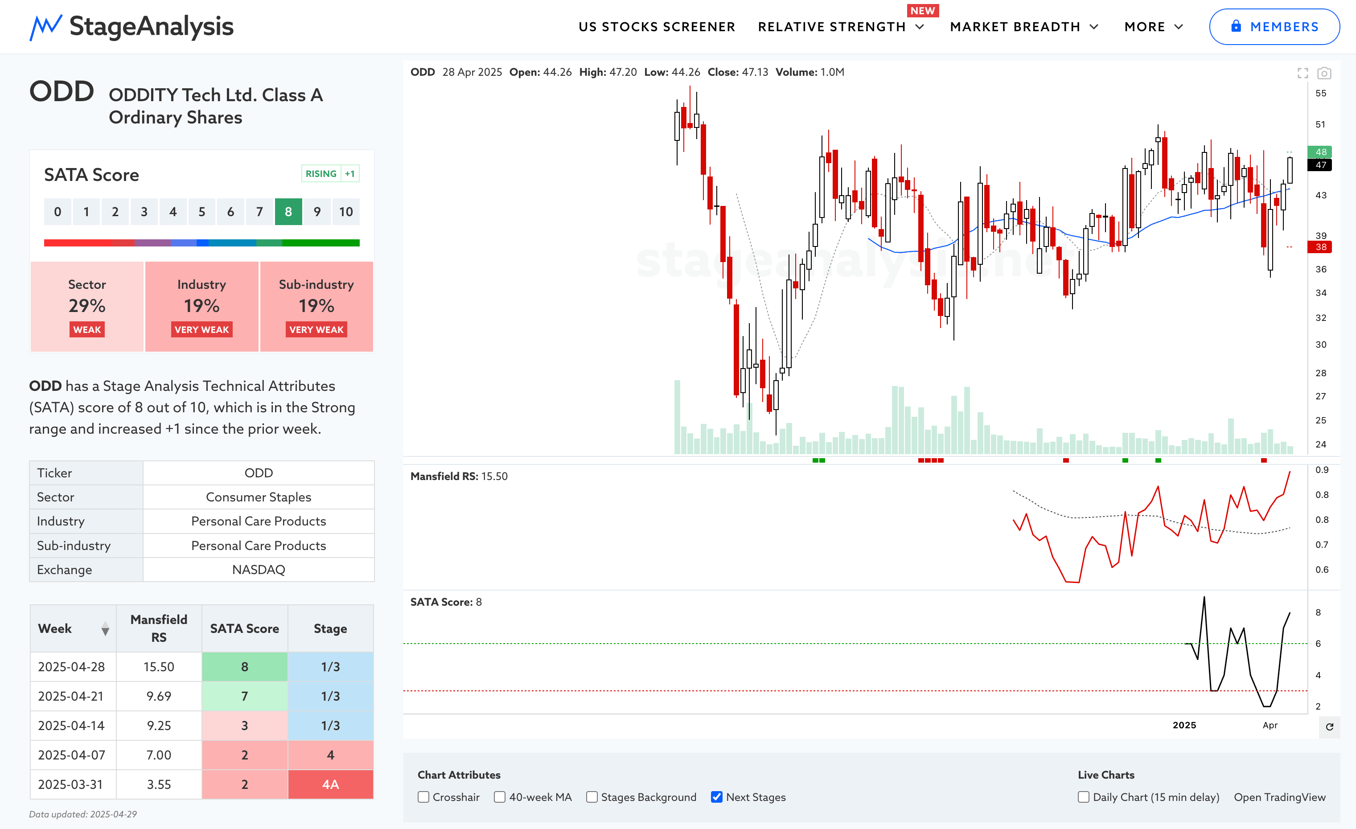
Task: Click the SATA score color gradient bar
Action: click(x=201, y=242)
